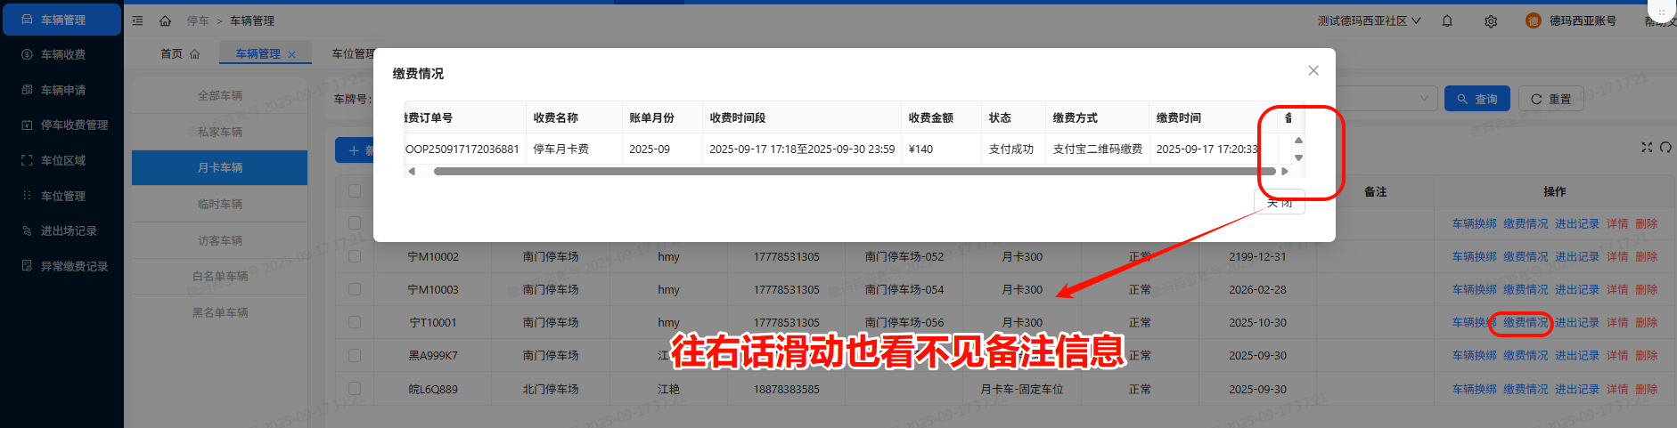This screenshot has width=1677, height=428.
Task: Click the search magnifier icon in 查询
Action: point(1462,99)
